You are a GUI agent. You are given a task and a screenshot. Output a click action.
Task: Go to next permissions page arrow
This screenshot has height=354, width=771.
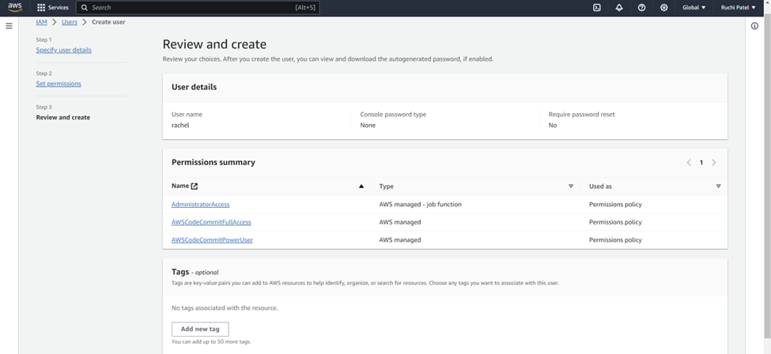tap(714, 163)
